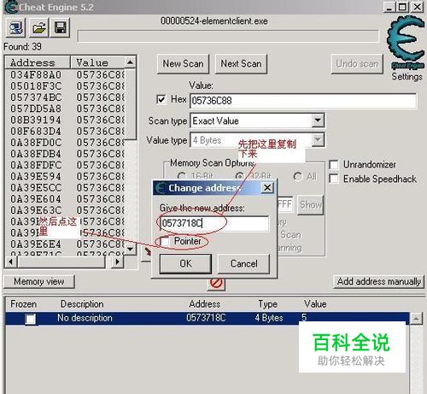427x394 pixels.
Task: Click the cheat table scroll-up arrow
Action: 416,318
